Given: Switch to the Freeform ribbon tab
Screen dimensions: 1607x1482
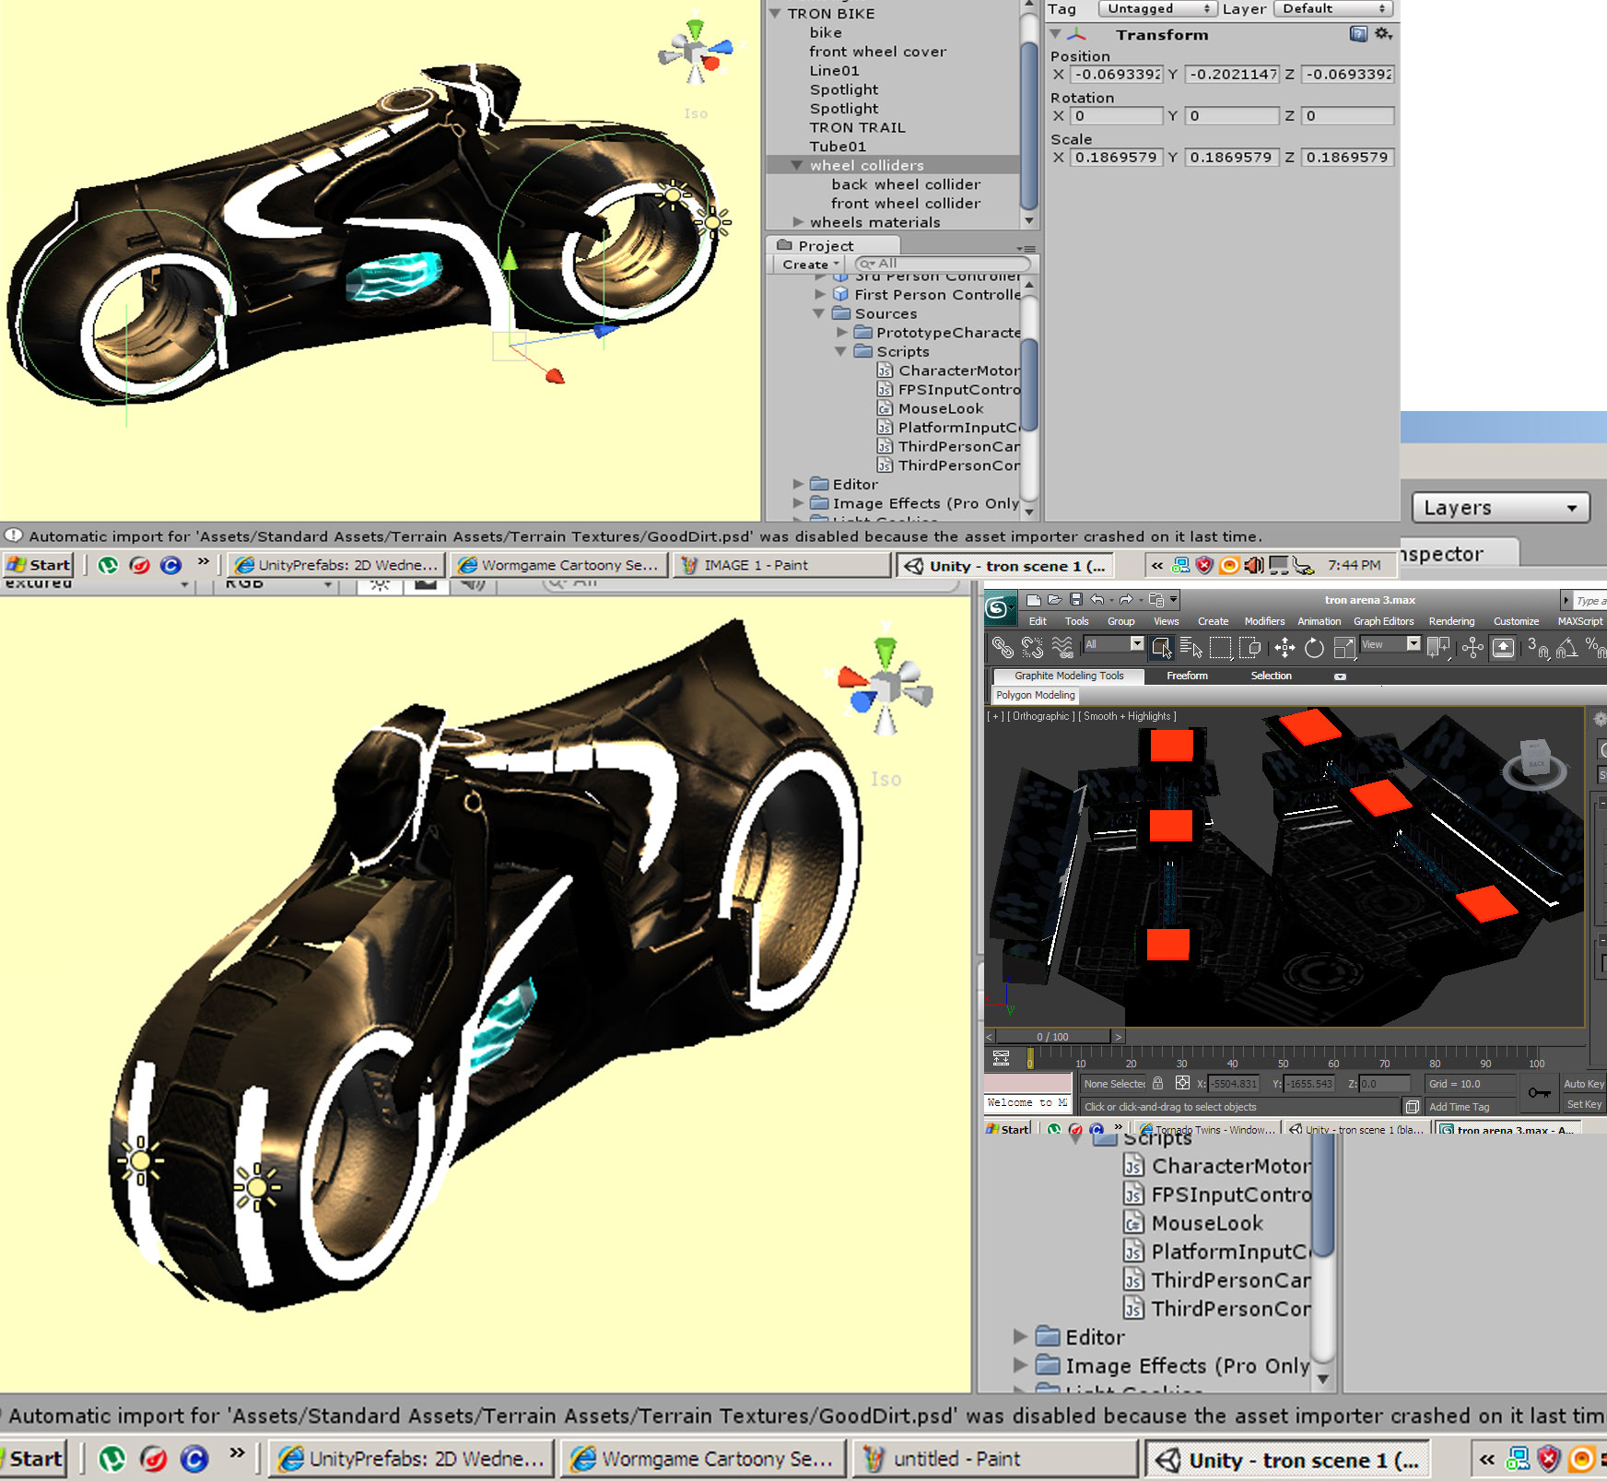Looking at the screenshot, I should point(1187,676).
